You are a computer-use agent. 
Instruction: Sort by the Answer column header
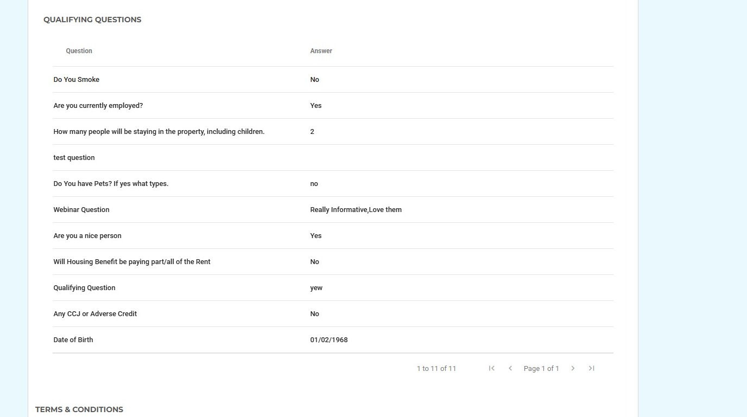[321, 51]
